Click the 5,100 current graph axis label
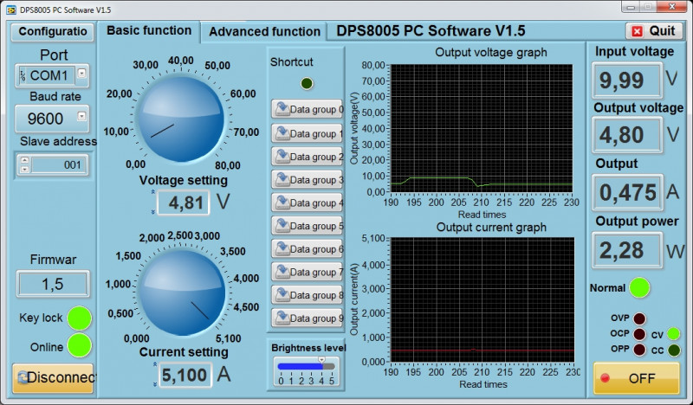 click(373, 239)
